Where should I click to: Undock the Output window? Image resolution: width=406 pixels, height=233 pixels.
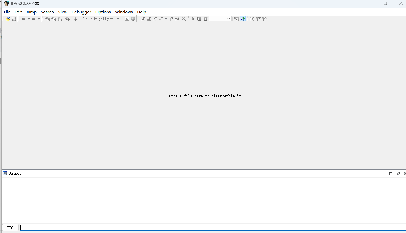pyautogui.click(x=398, y=173)
